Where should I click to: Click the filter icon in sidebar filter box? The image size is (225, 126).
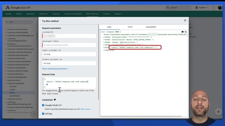(x=7, y=22)
